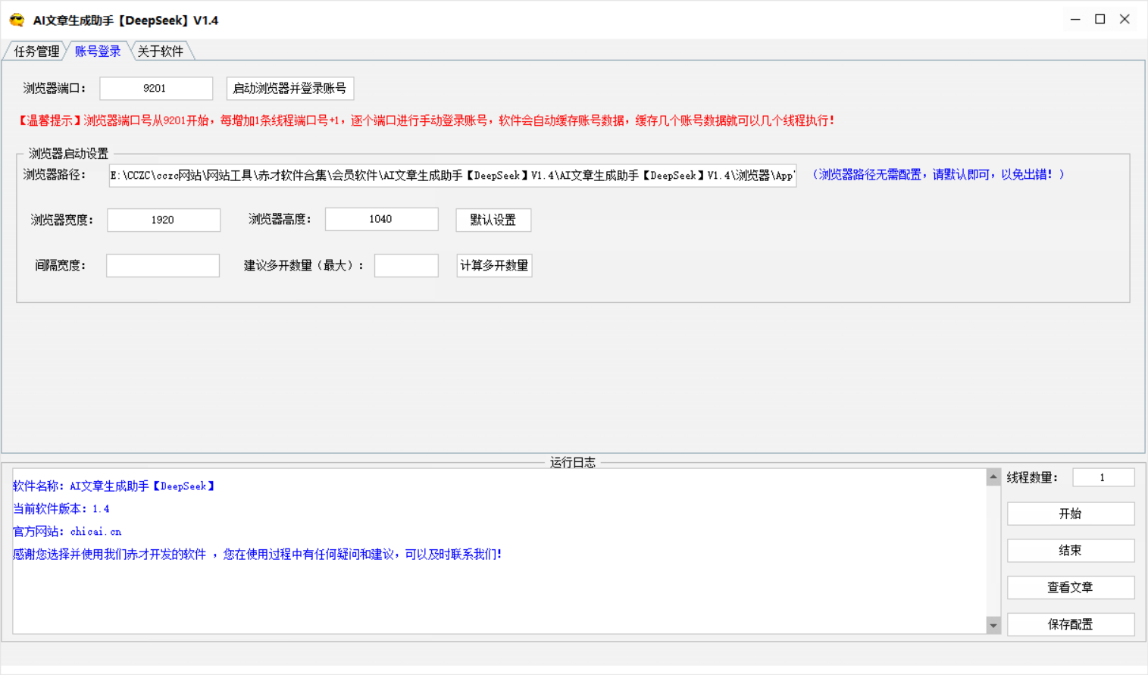Viewport: 1148px width, 675px height.
Task: Maximize the application window
Action: coord(1100,20)
